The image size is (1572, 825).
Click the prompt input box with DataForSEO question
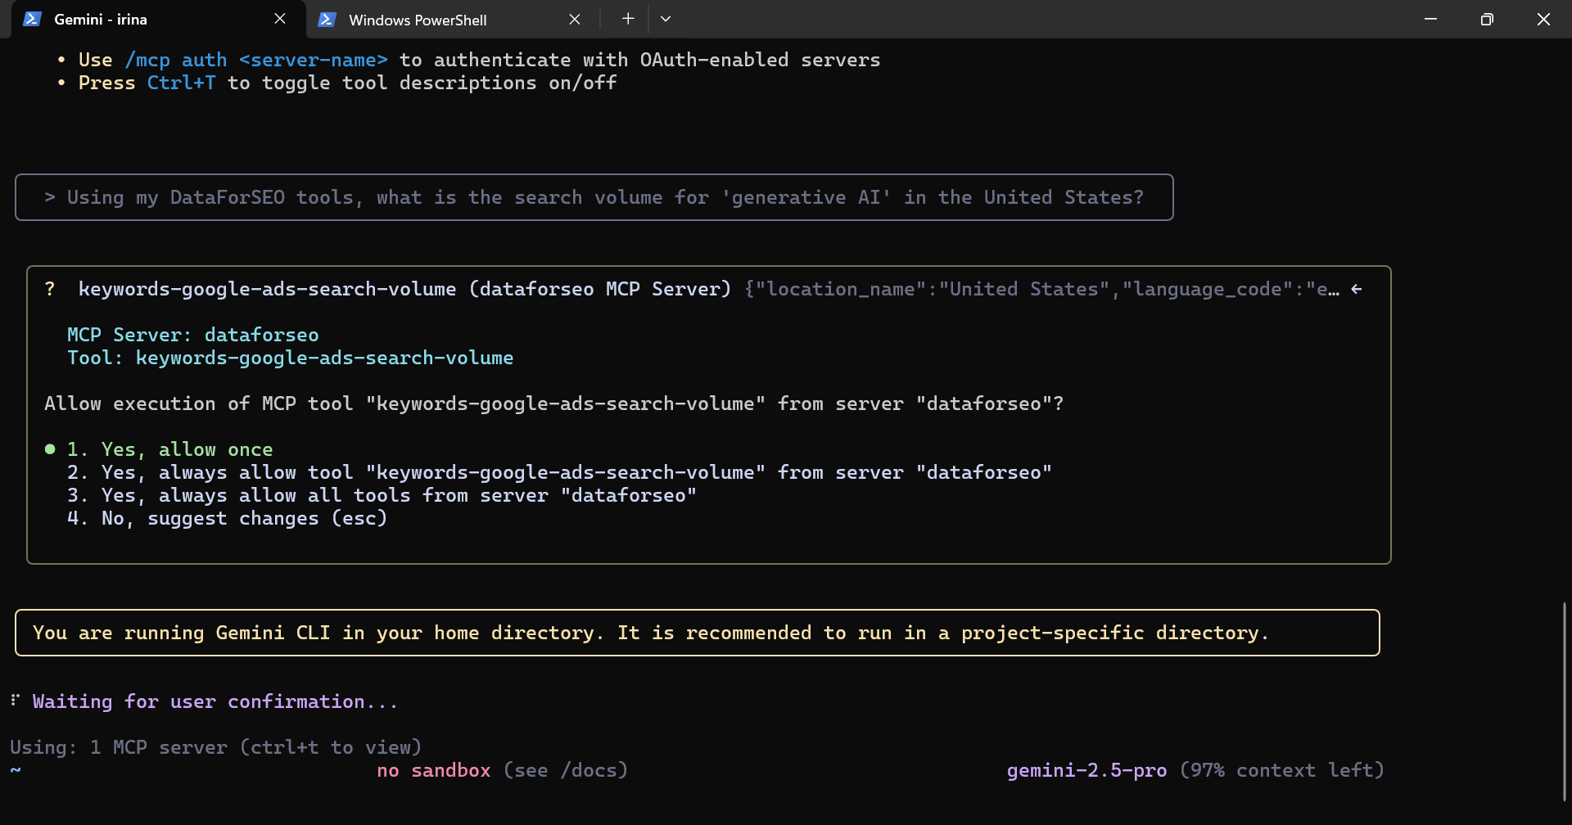[x=594, y=197]
